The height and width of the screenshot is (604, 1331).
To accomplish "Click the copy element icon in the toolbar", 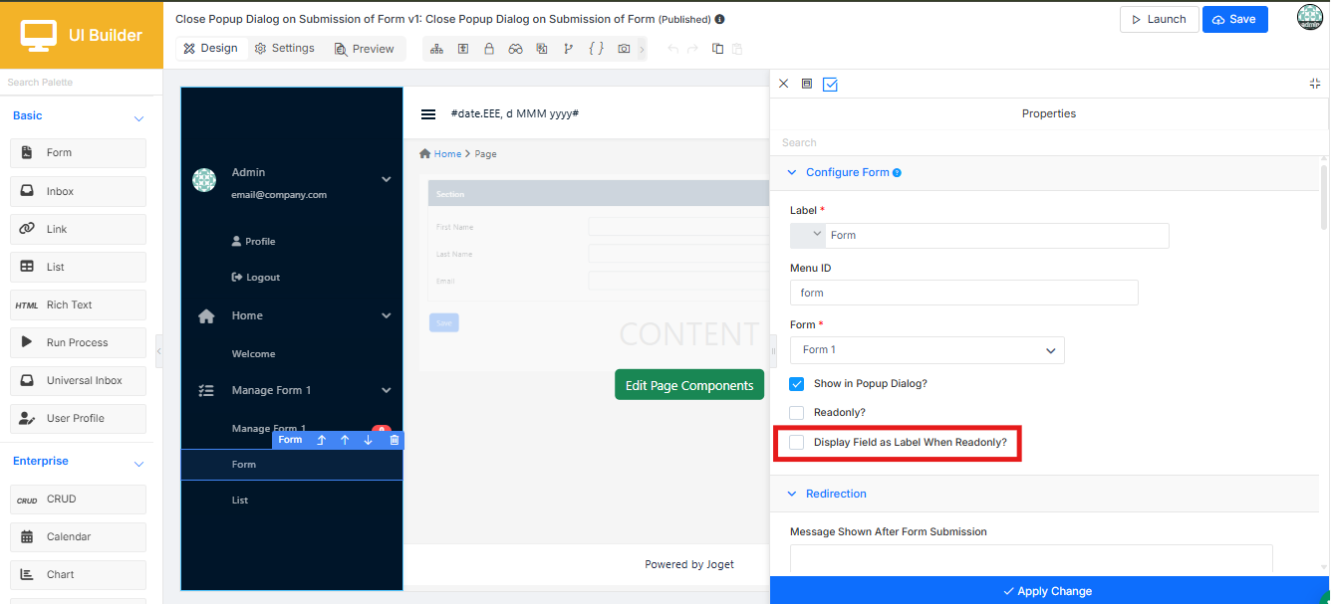I will tap(717, 49).
